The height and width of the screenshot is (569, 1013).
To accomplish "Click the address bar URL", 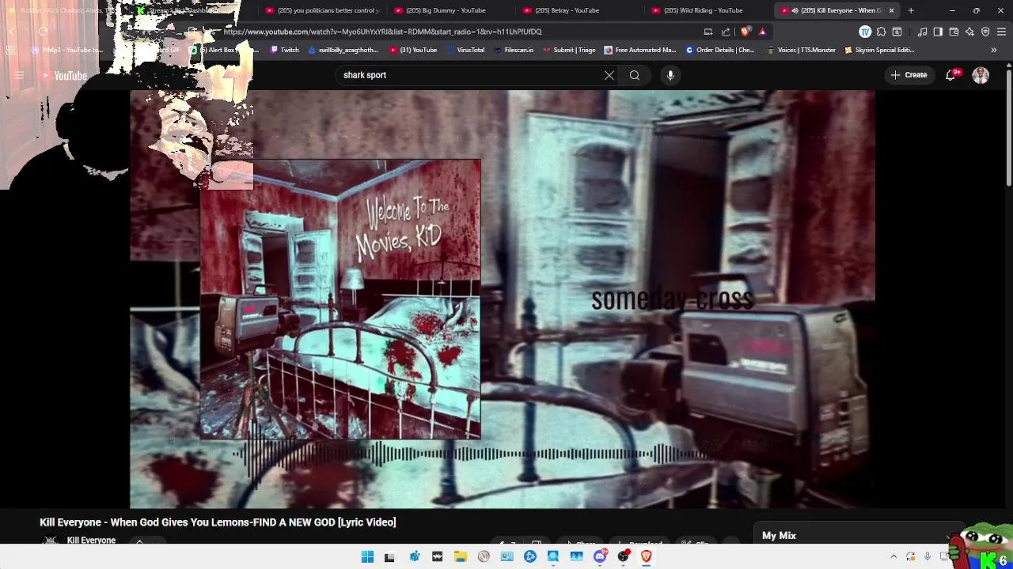I will tap(382, 32).
